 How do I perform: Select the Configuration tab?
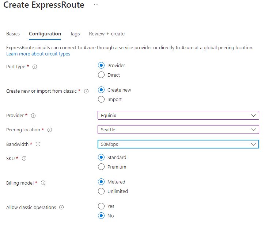tap(45, 34)
